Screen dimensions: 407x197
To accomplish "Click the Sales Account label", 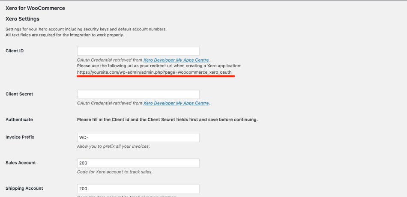I will pyautogui.click(x=21, y=163).
